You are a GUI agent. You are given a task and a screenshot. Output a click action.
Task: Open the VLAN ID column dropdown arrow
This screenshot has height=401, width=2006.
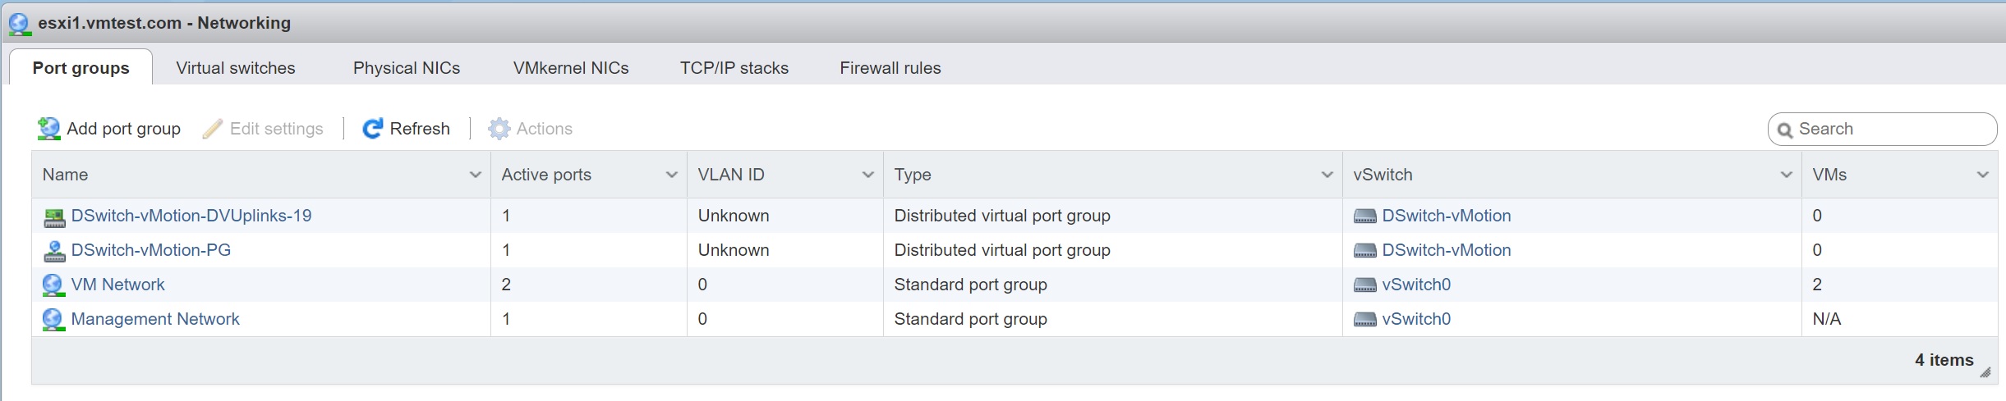pyautogui.click(x=867, y=175)
